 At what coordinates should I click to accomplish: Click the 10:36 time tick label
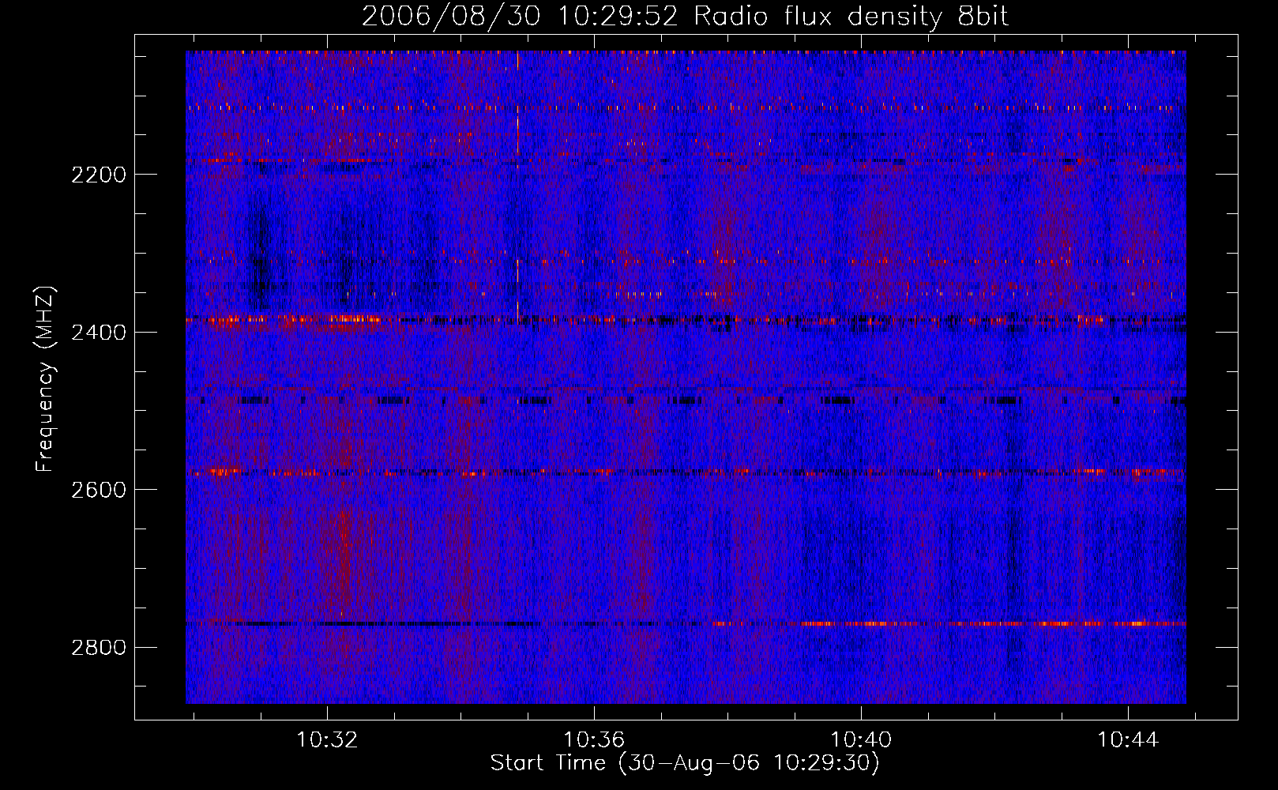(594, 740)
